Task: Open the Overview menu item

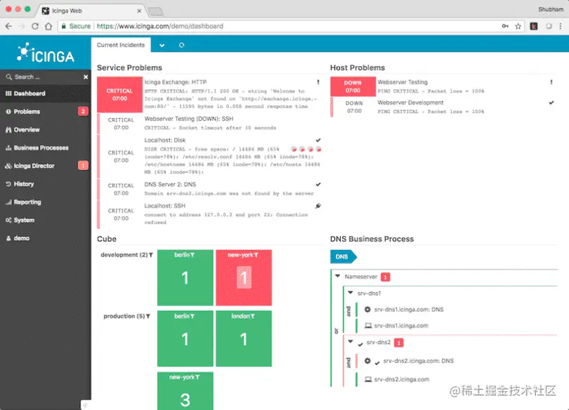Action: click(x=46, y=130)
